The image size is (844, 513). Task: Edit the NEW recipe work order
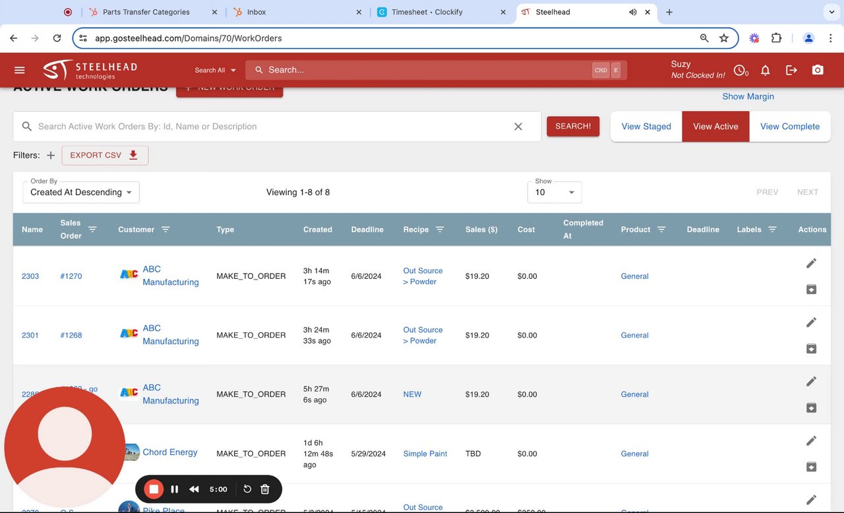pos(812,381)
